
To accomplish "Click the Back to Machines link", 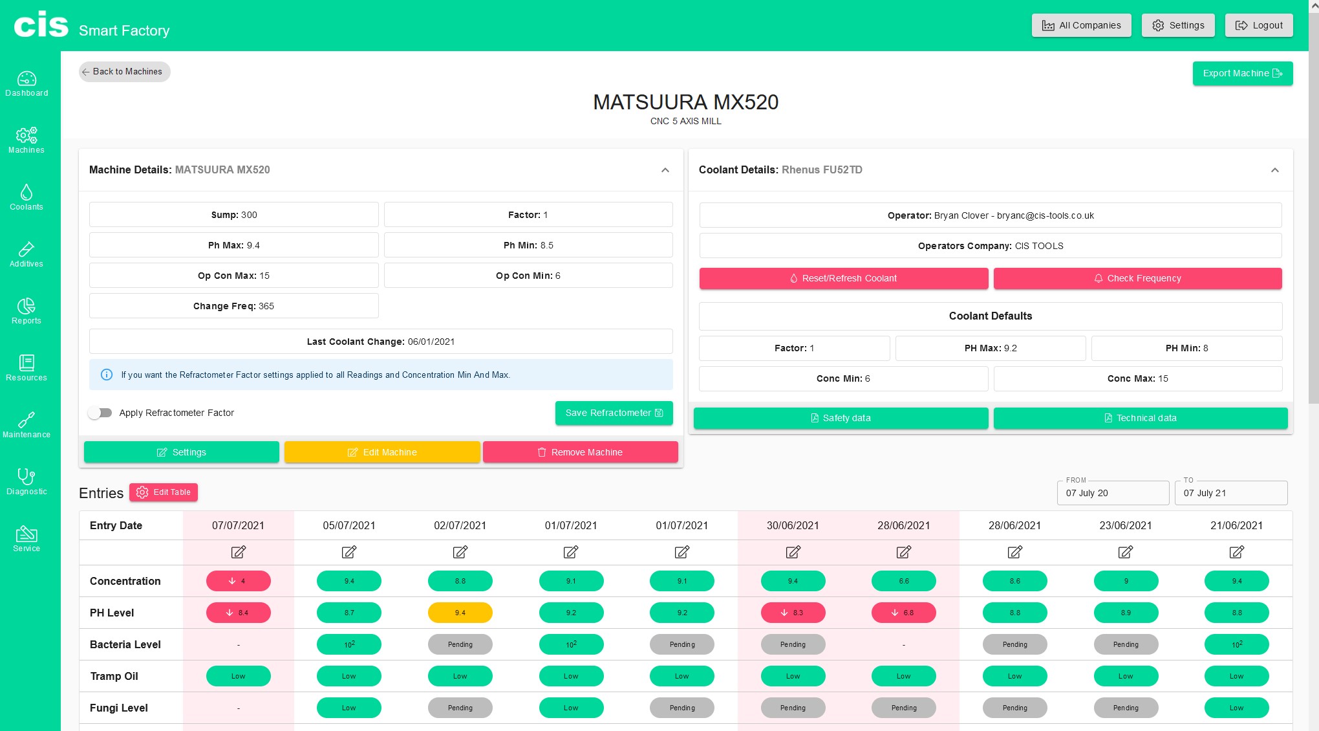I will coord(124,72).
